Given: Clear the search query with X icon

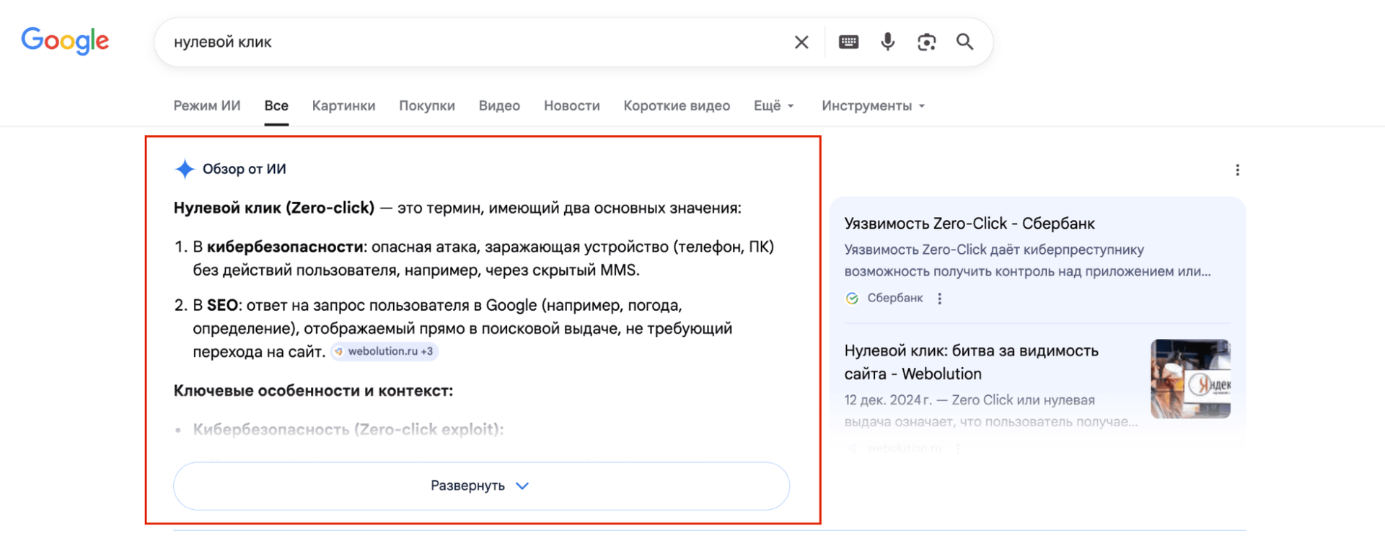Looking at the screenshot, I should point(801,43).
